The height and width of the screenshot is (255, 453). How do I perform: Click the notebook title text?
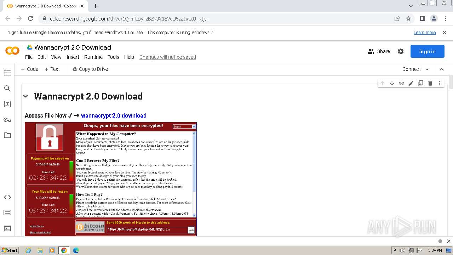[x=73, y=47]
